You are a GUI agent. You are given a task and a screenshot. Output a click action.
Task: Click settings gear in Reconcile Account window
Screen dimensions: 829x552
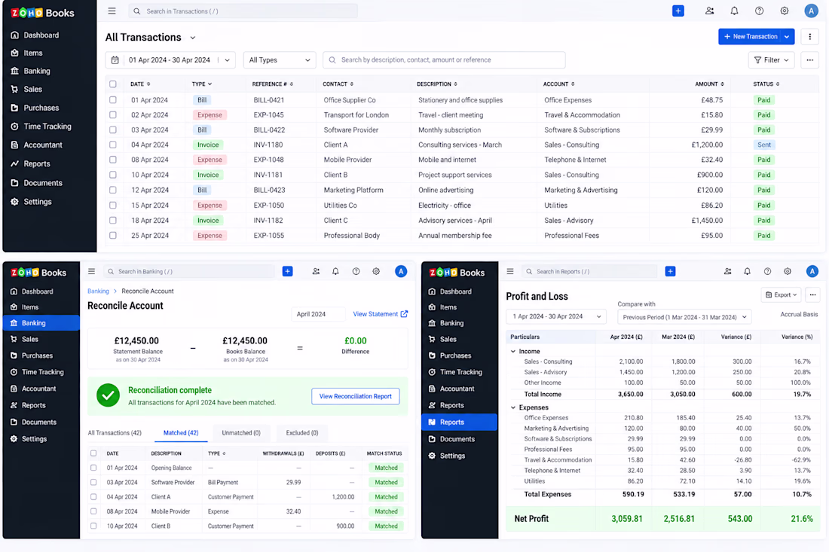coord(376,272)
